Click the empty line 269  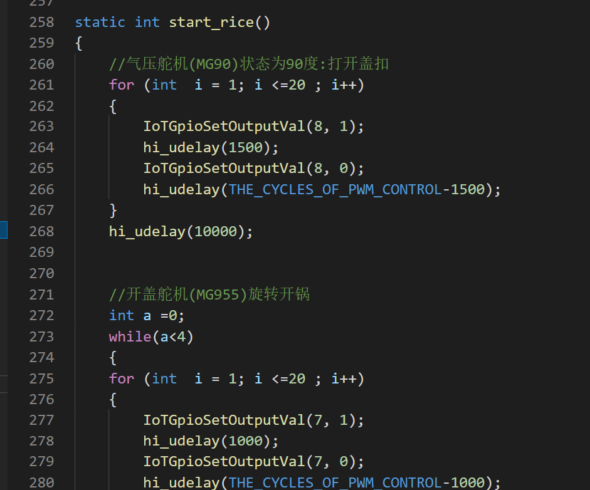coord(331,252)
